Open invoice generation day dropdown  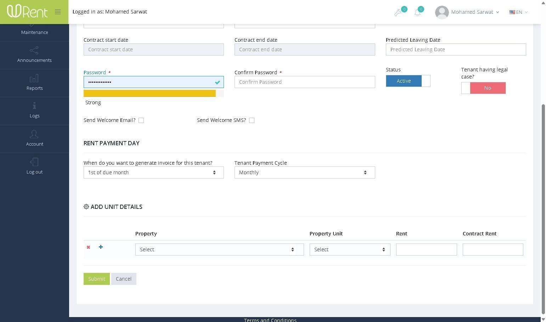(x=154, y=172)
